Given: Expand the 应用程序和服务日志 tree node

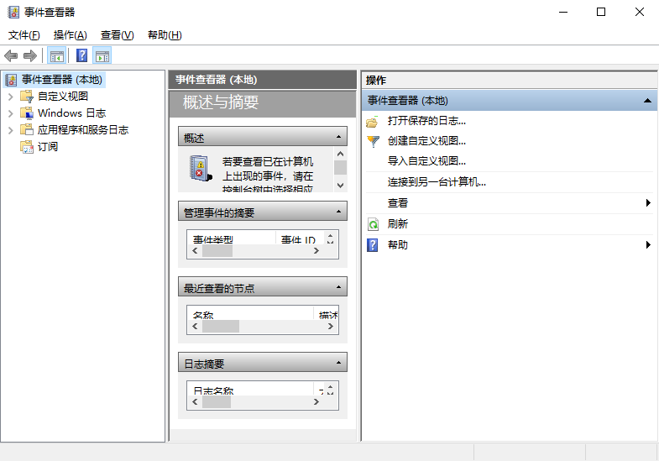Looking at the screenshot, I should click(x=11, y=130).
